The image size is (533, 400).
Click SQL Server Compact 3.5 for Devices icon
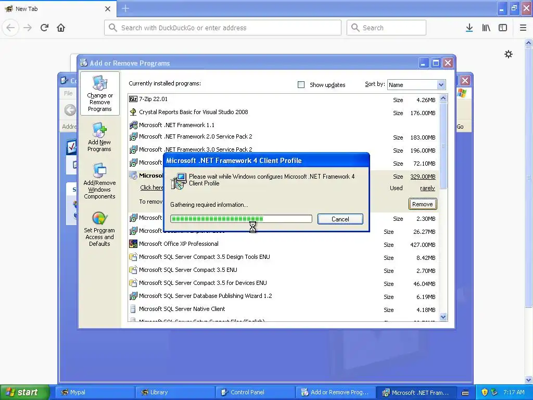click(133, 283)
